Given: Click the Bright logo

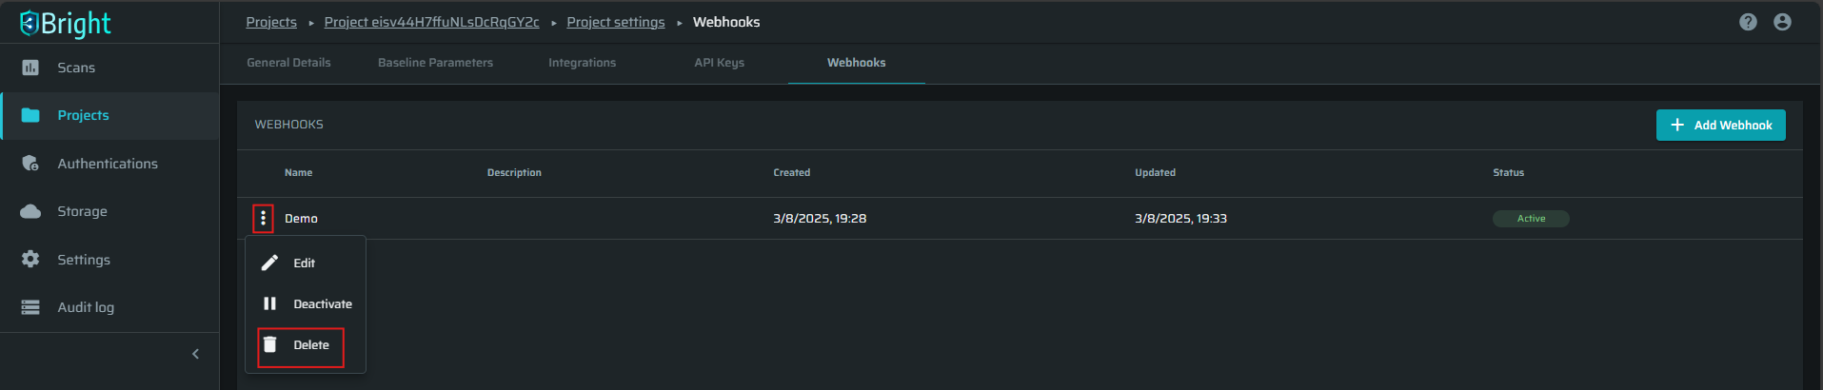Looking at the screenshot, I should pyautogui.click(x=66, y=23).
